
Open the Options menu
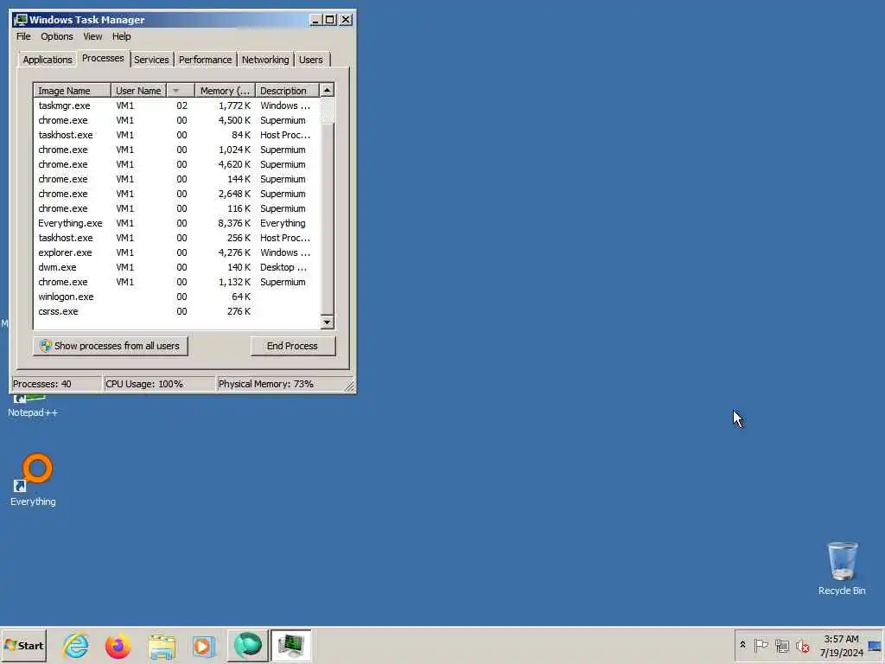click(x=56, y=36)
